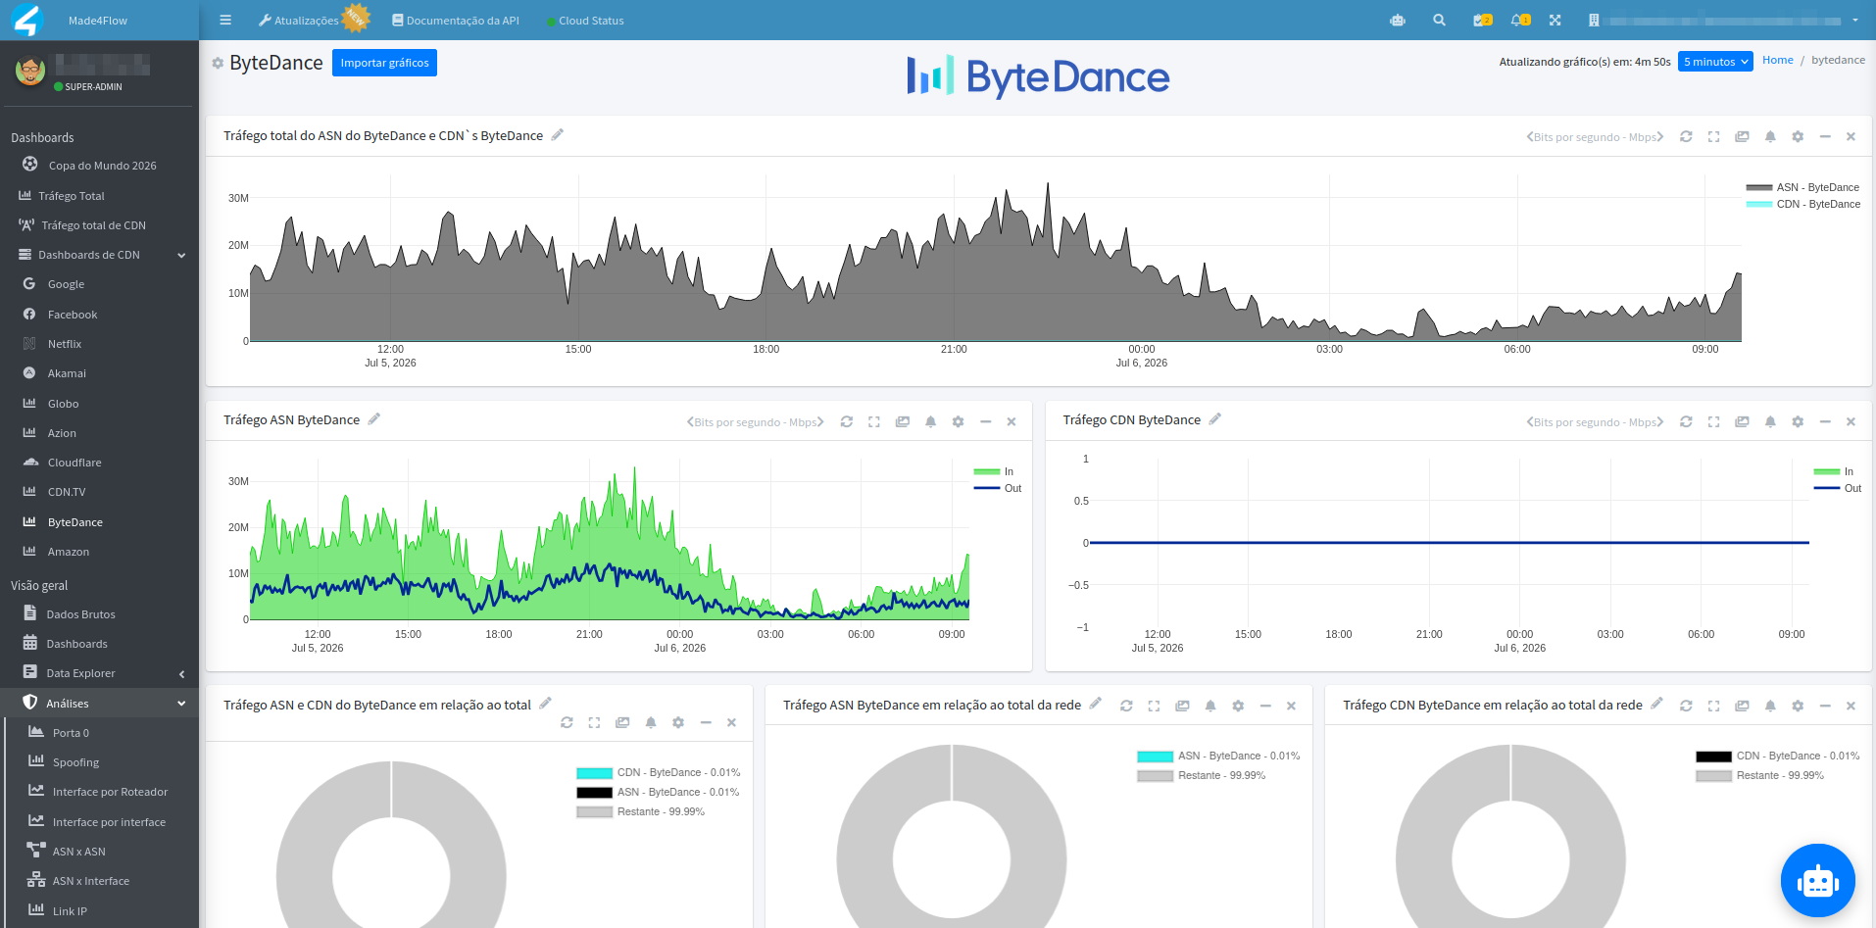Viewport: 1876px width, 928px height.
Task: Open Tráfego Total in sidebar
Action: tap(71, 196)
